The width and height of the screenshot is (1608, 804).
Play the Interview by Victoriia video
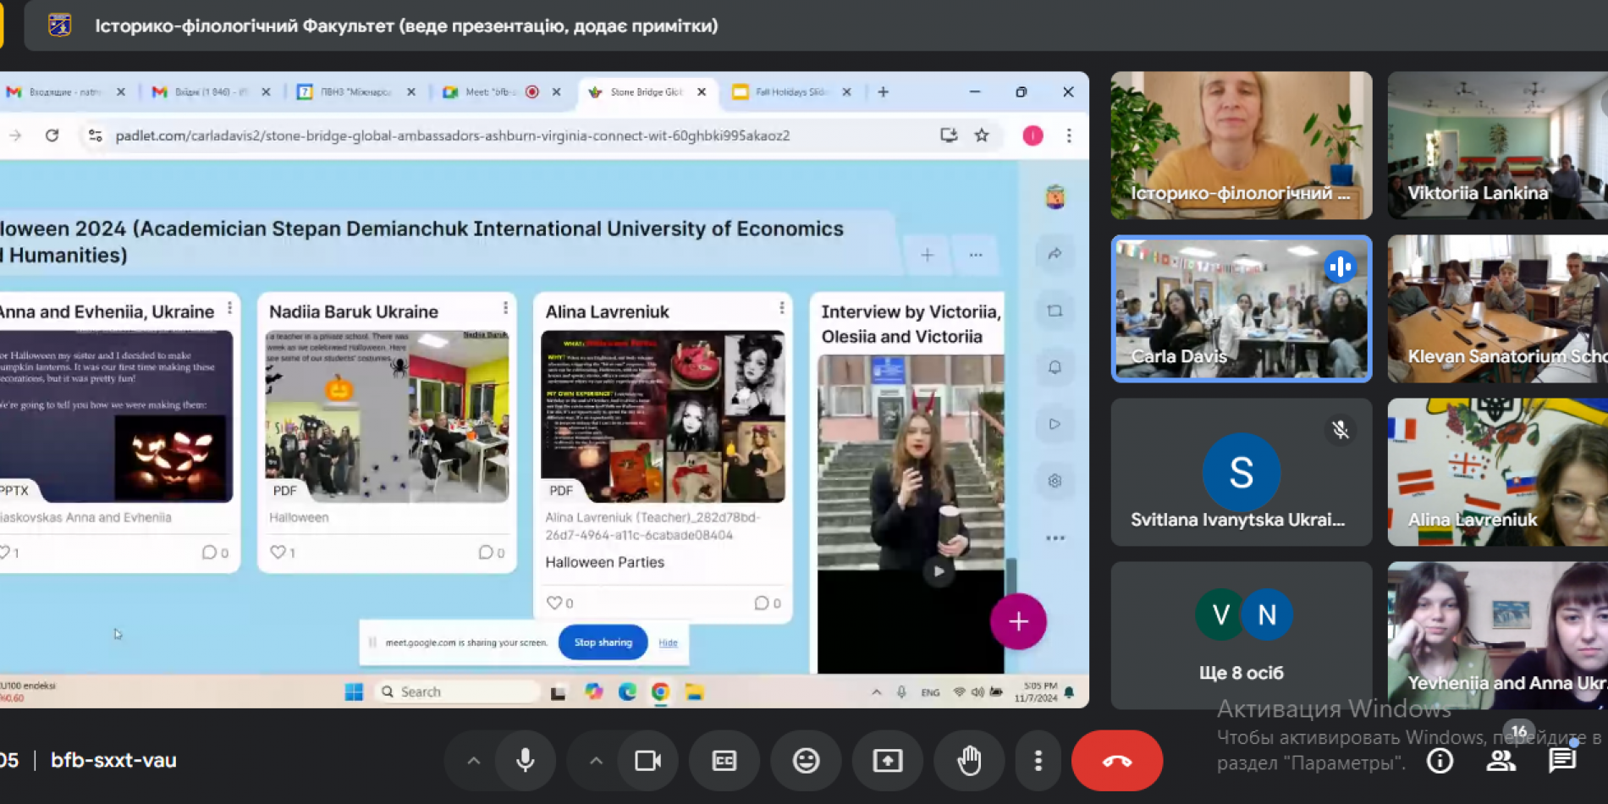939,571
